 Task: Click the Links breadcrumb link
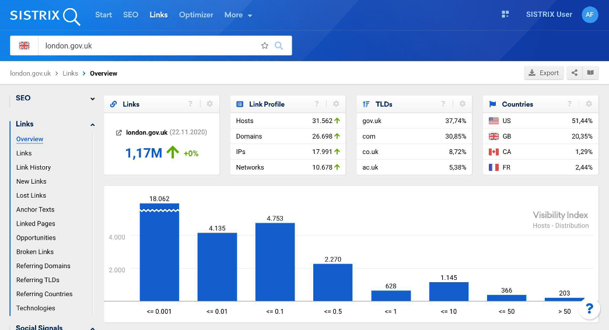pos(71,73)
